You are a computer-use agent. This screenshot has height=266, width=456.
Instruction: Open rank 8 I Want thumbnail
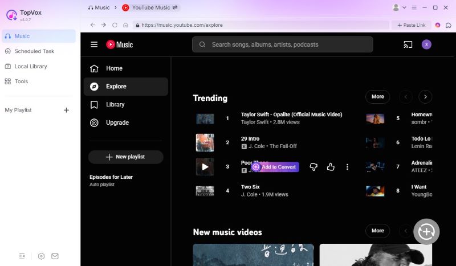[375, 191]
